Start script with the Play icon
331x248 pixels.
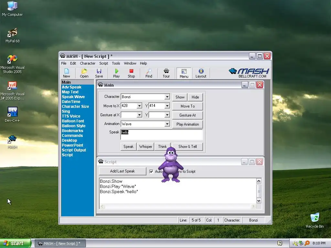click(x=116, y=73)
